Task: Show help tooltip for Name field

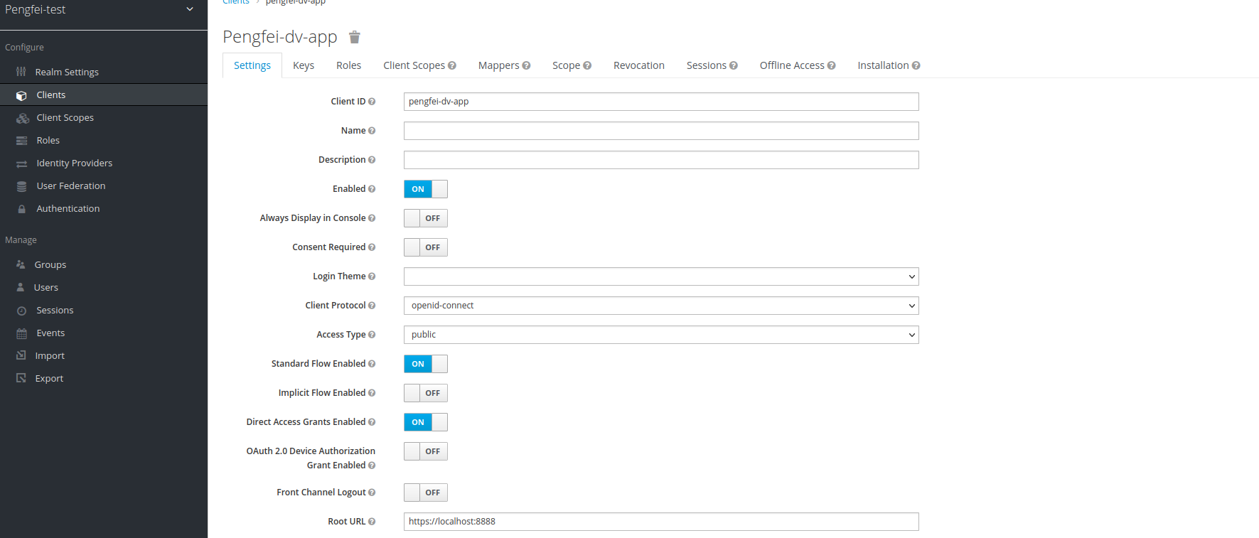Action: [372, 131]
